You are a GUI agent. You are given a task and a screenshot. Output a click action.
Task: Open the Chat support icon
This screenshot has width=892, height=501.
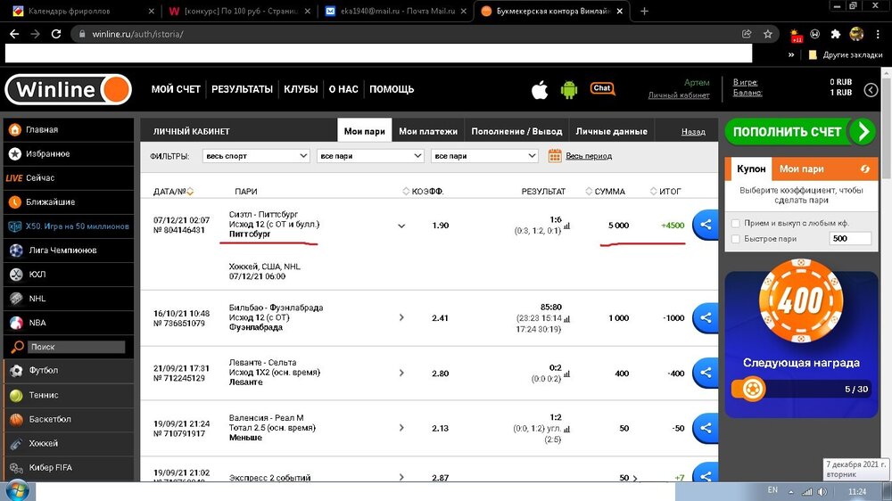(x=602, y=88)
